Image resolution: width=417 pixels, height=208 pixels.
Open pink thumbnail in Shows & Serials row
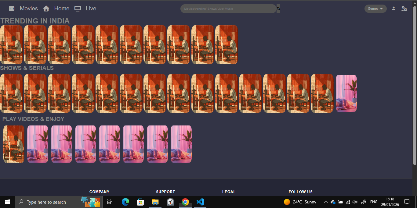(346, 93)
